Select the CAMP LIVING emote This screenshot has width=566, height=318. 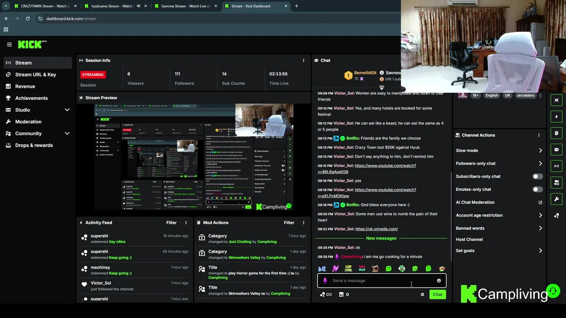pos(348,269)
